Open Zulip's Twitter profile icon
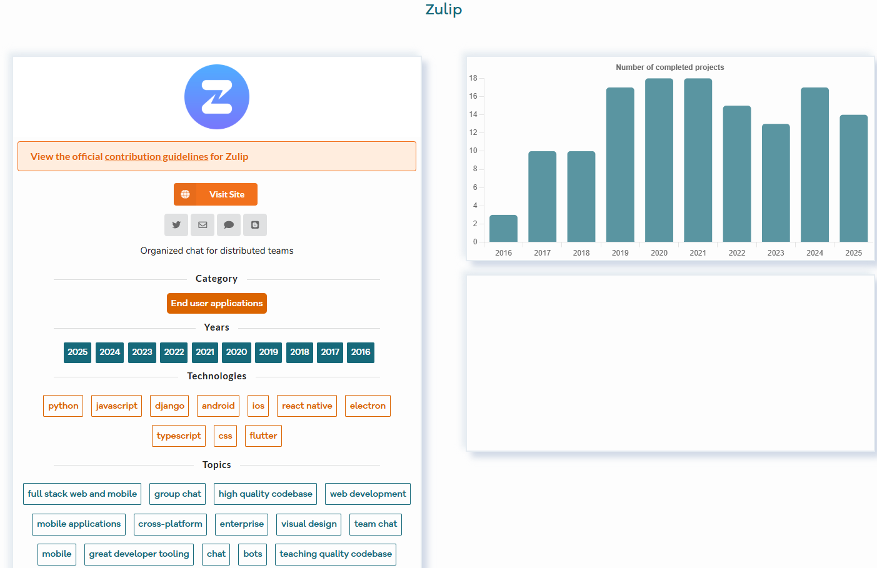Viewport: 877px width, 568px height. [x=176, y=225]
